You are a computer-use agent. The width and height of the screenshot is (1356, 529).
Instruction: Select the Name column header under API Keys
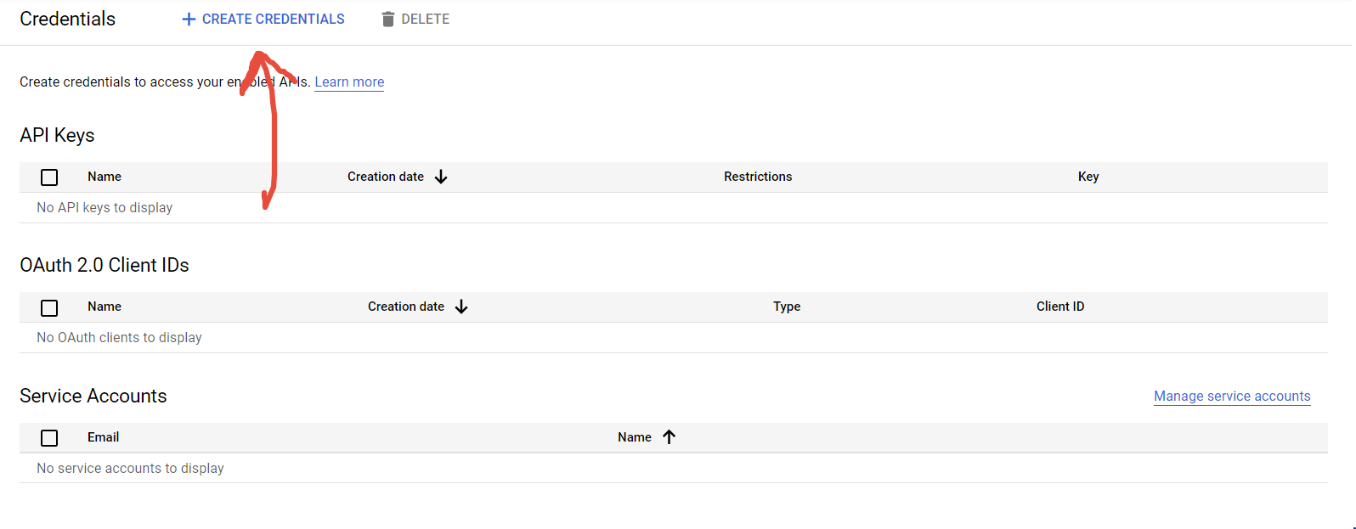pos(105,177)
